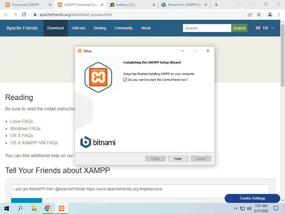Open the Chrome profile icon
This screenshot has height=214, width=285.
(270, 14)
